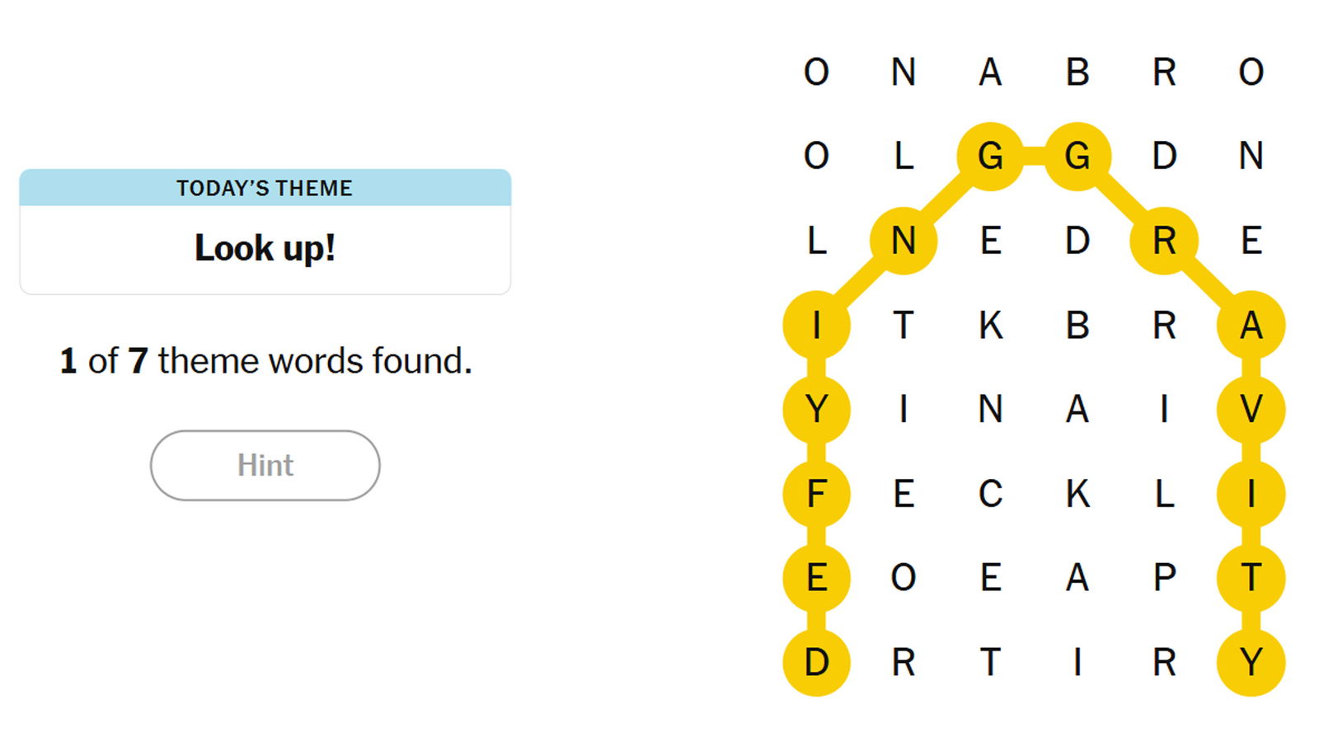Select the top-left corner letter O
1319x742 pixels.
pos(816,73)
